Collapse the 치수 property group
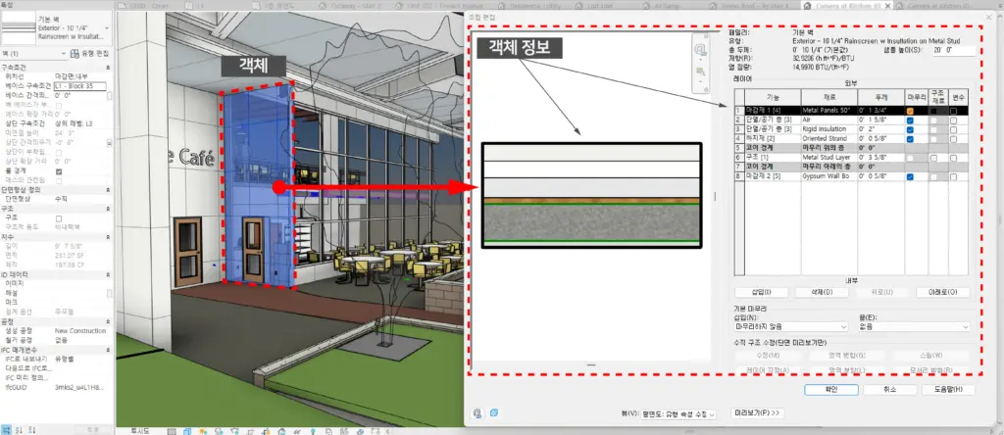1004x435 pixels. click(108, 237)
